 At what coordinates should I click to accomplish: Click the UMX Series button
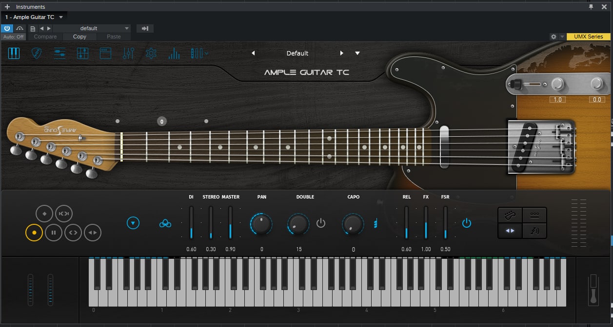point(589,36)
